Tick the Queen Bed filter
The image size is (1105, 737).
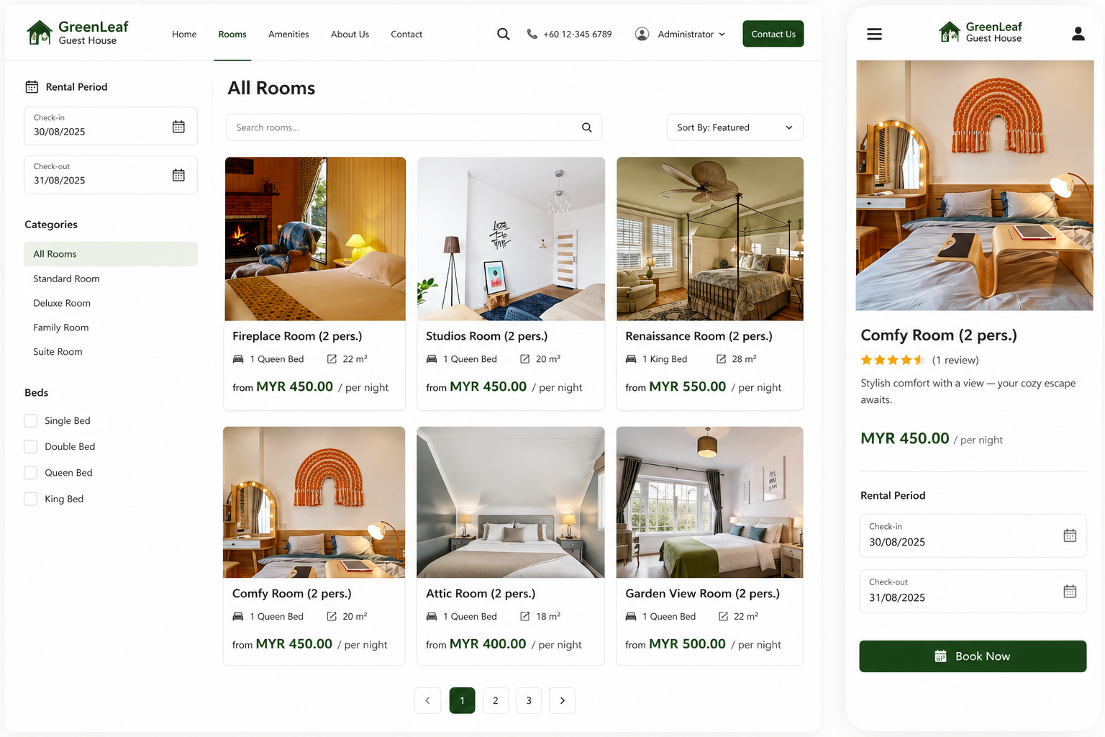pos(30,472)
